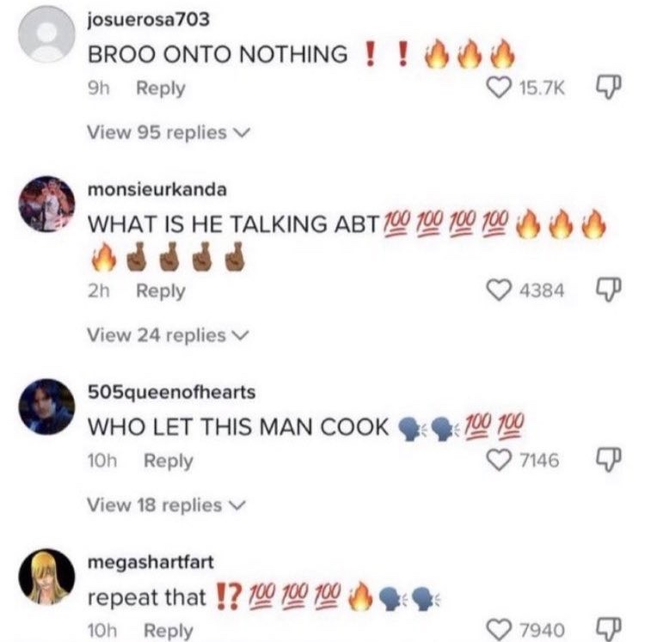Reply to megashartfart's comment

[169, 631]
